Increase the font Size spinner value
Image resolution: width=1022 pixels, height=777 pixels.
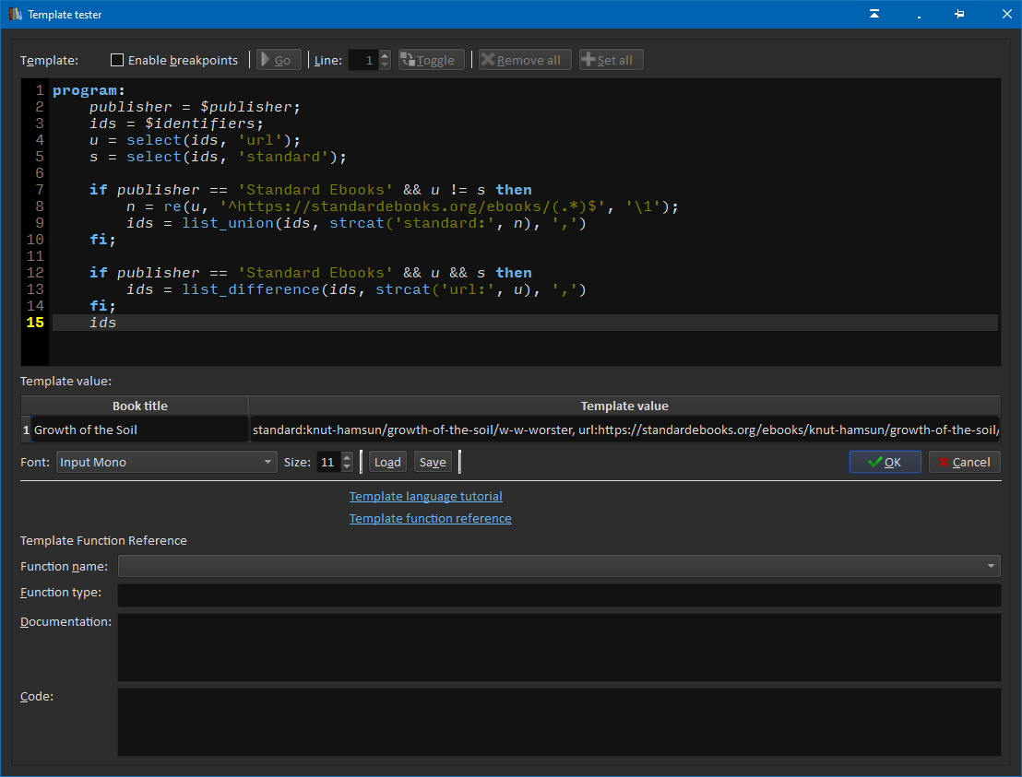tap(347, 457)
